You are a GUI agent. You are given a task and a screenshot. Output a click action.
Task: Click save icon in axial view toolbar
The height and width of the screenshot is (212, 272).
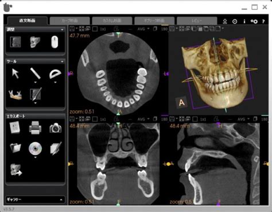(72, 29)
